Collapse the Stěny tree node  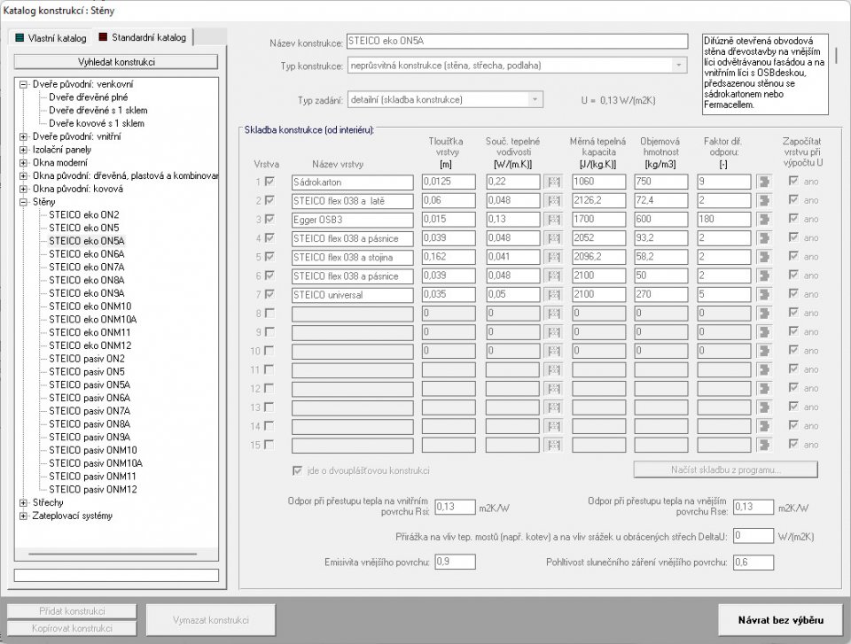[23, 202]
